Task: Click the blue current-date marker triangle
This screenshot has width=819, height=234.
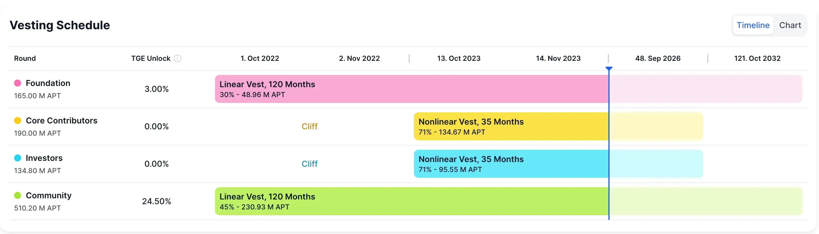Action: pos(609,68)
